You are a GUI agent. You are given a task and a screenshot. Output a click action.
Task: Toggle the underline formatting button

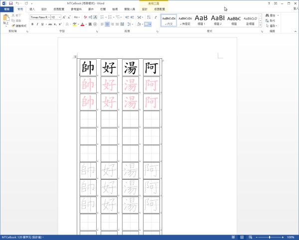42,24
